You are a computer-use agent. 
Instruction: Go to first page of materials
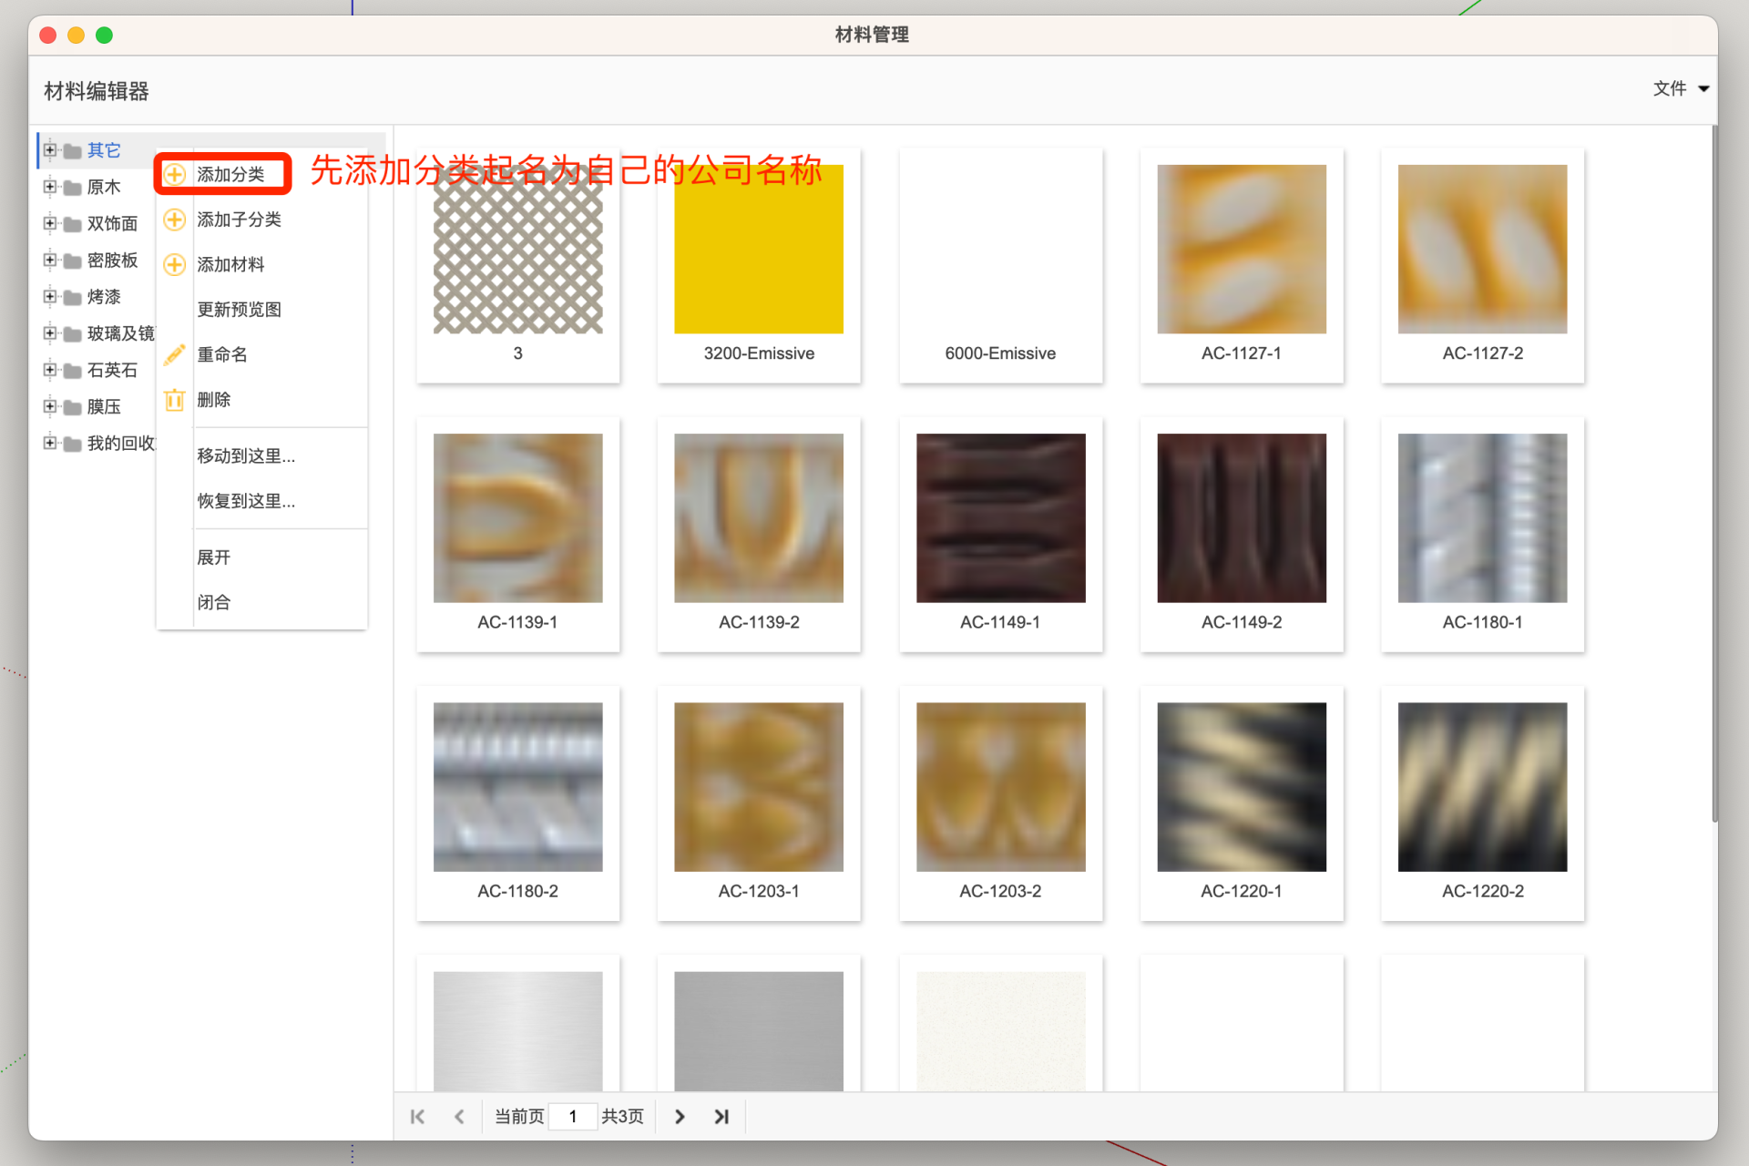point(417,1116)
